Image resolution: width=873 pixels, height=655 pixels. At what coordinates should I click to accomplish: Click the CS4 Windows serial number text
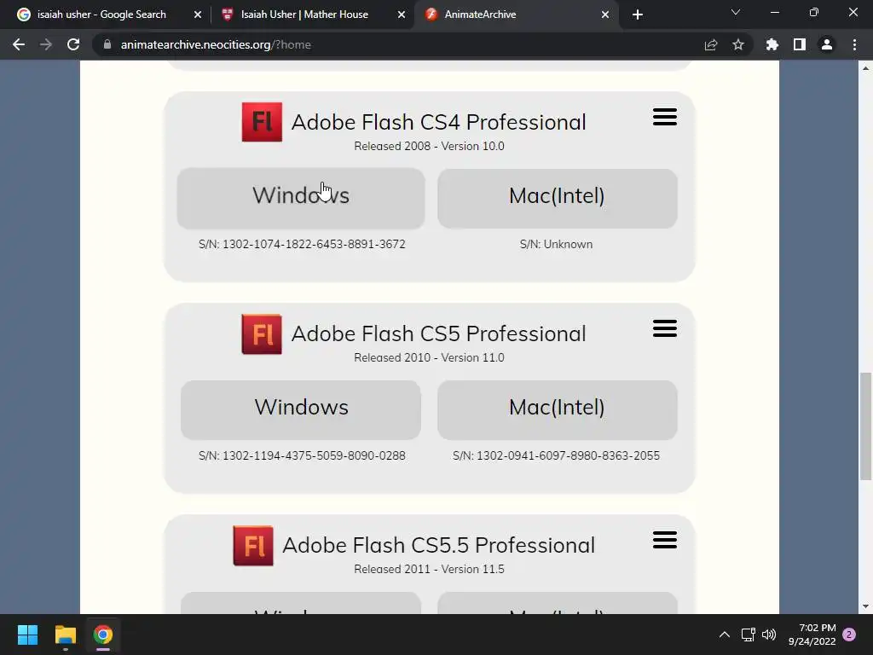pyautogui.click(x=302, y=244)
